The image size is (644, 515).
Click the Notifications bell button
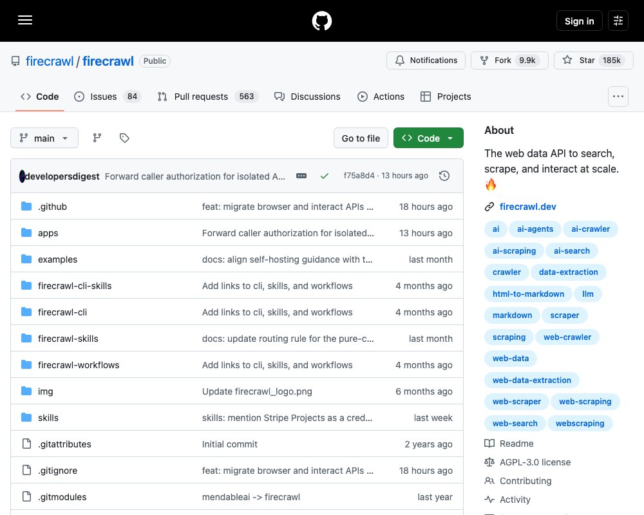(426, 61)
